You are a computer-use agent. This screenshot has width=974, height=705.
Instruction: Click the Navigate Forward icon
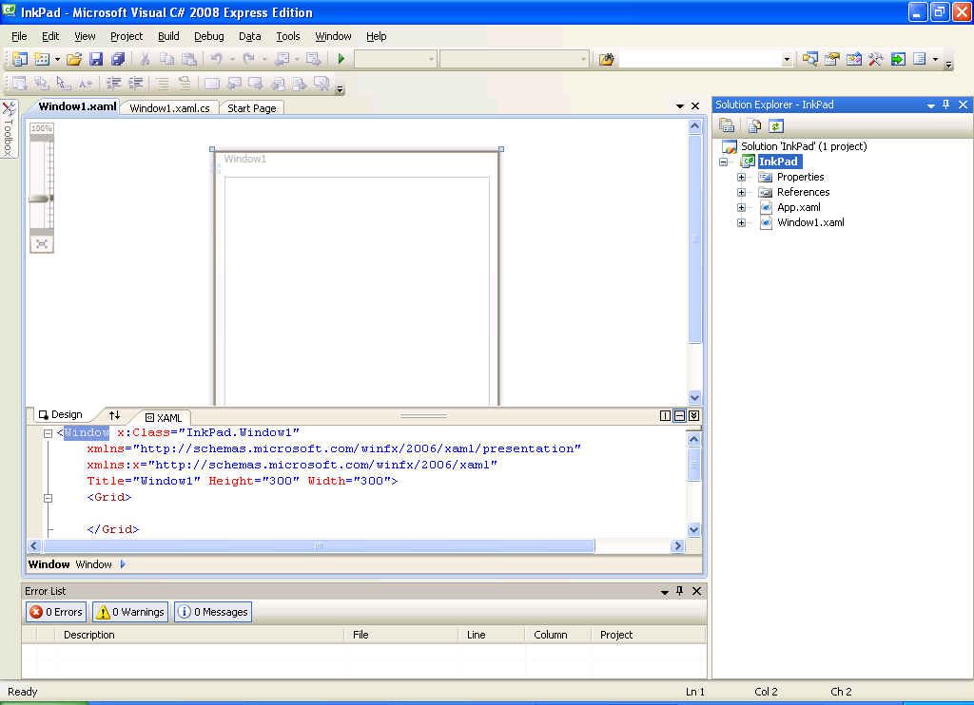314,59
